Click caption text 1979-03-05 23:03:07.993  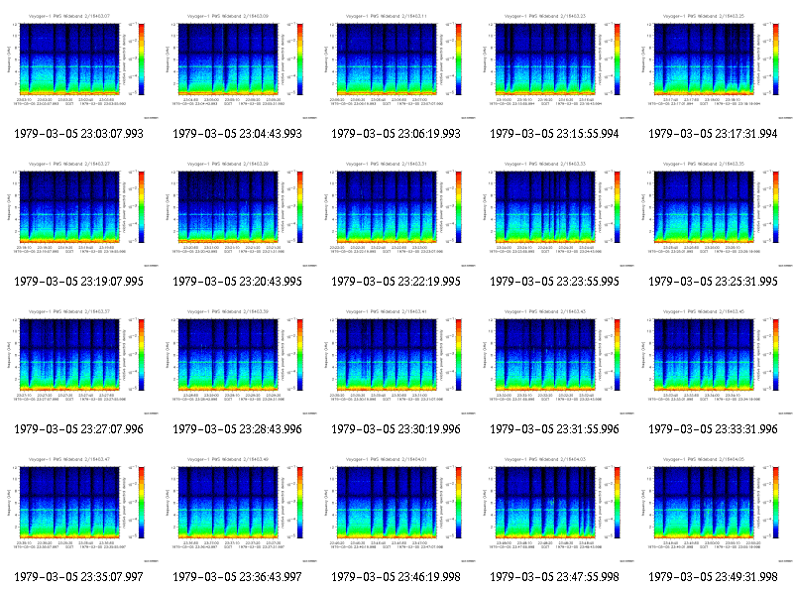[x=79, y=134]
